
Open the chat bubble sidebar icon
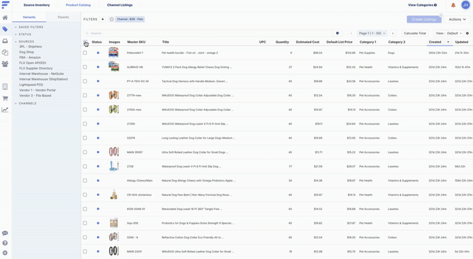(x=5, y=233)
